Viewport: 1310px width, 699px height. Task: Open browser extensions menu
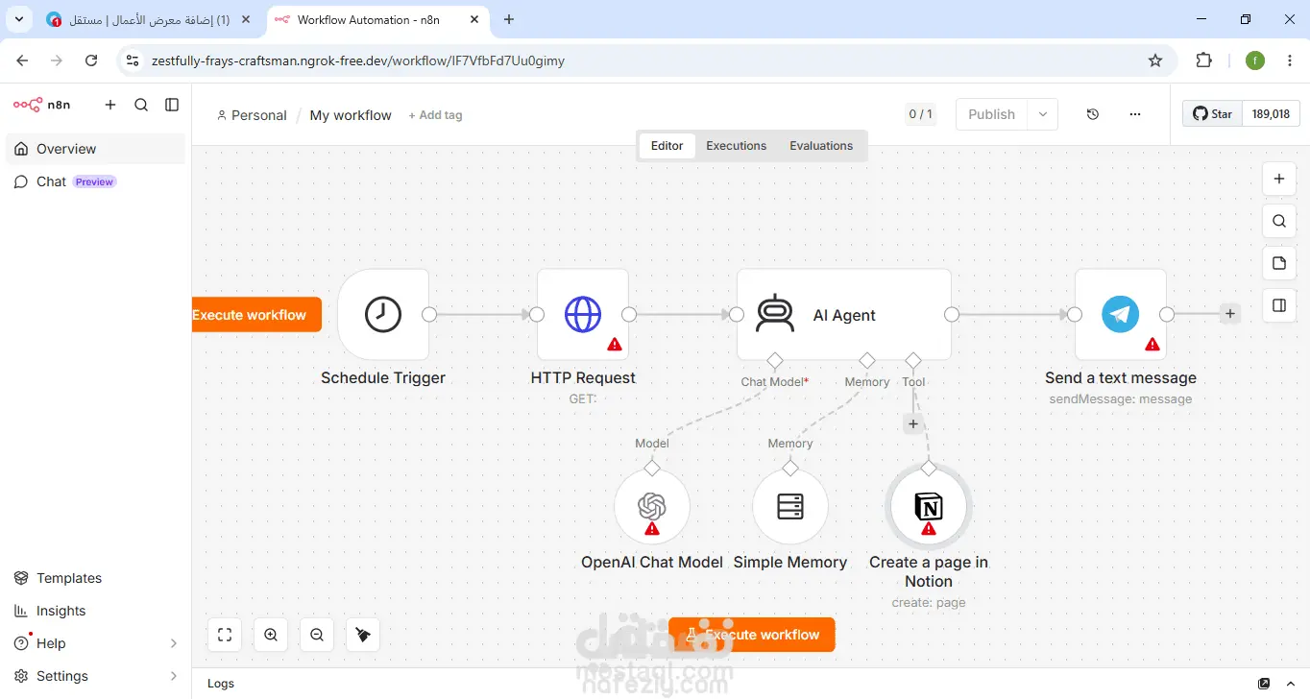pos(1204,60)
